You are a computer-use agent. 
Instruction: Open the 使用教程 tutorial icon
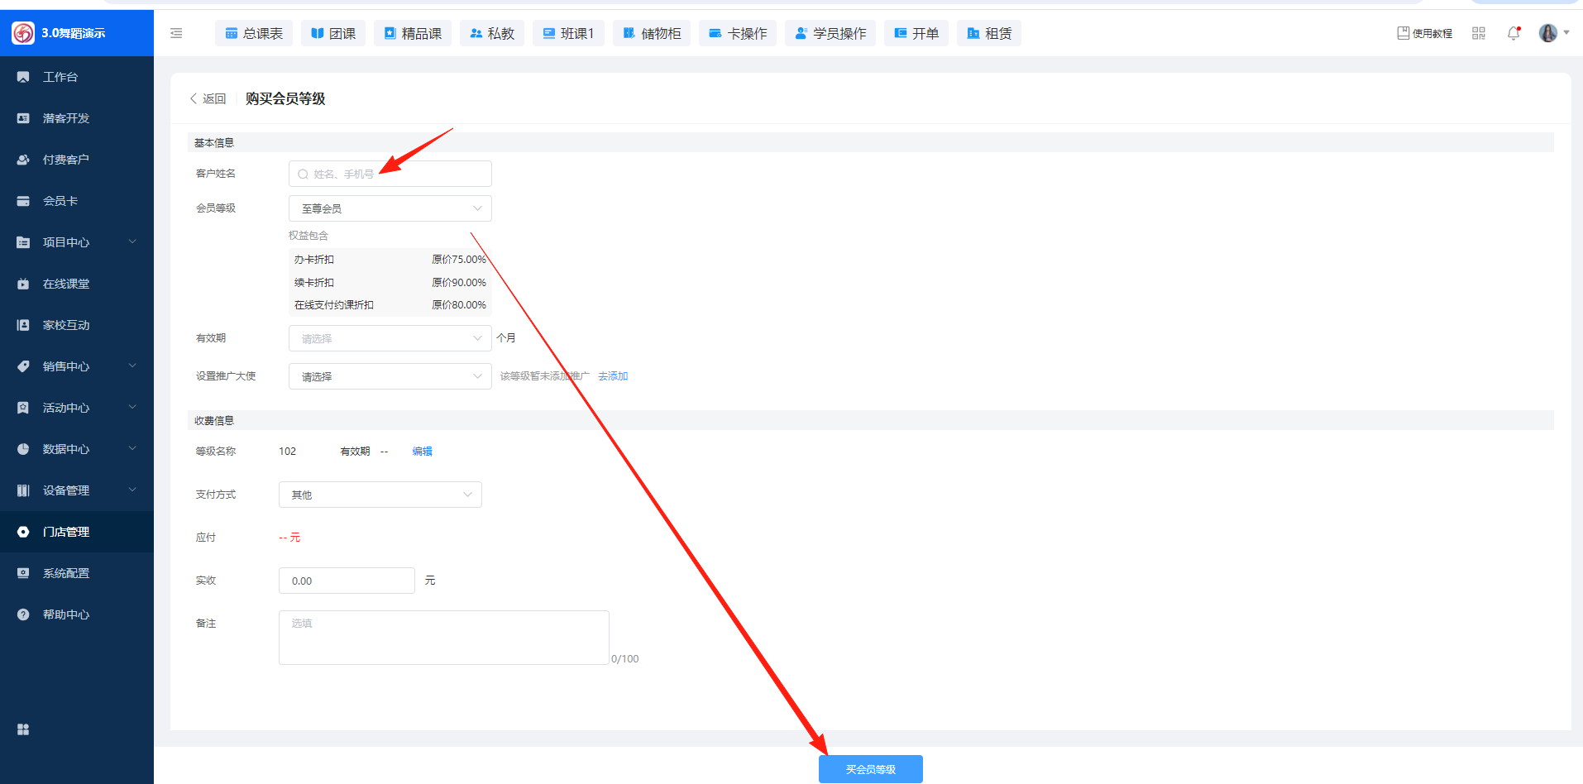[1424, 33]
